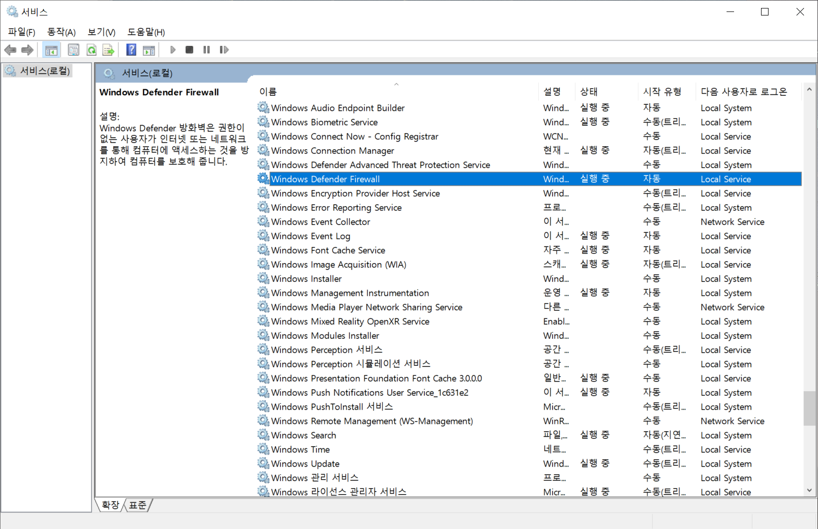This screenshot has width=818, height=529.
Task: Click the Forward arrow toolbar icon
Action: click(27, 50)
